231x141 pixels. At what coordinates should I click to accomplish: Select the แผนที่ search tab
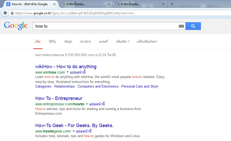[x=103, y=42]
